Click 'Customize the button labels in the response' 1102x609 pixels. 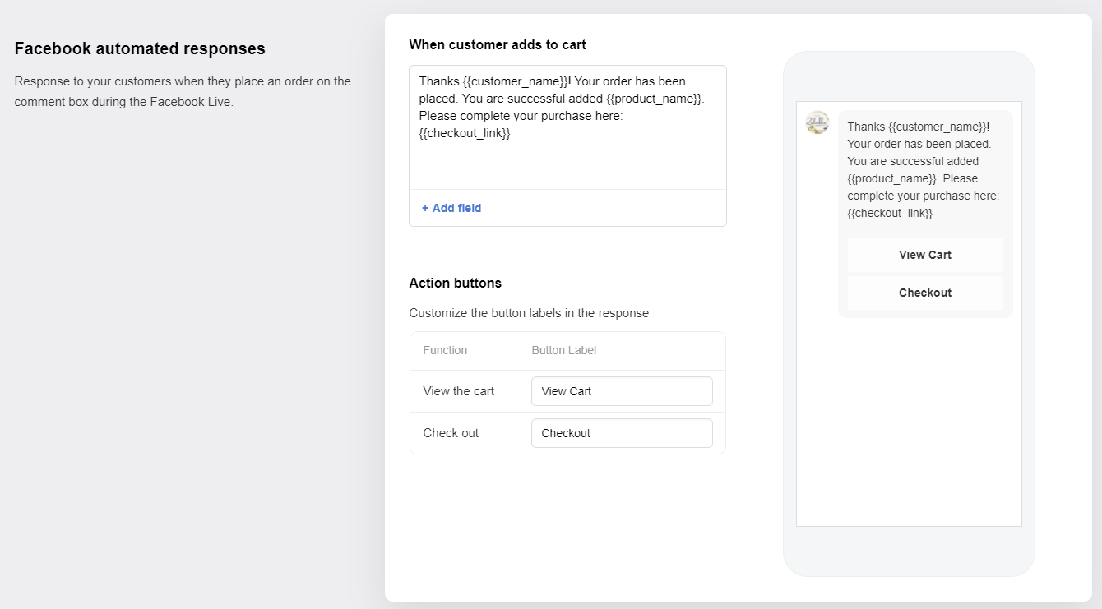529,313
